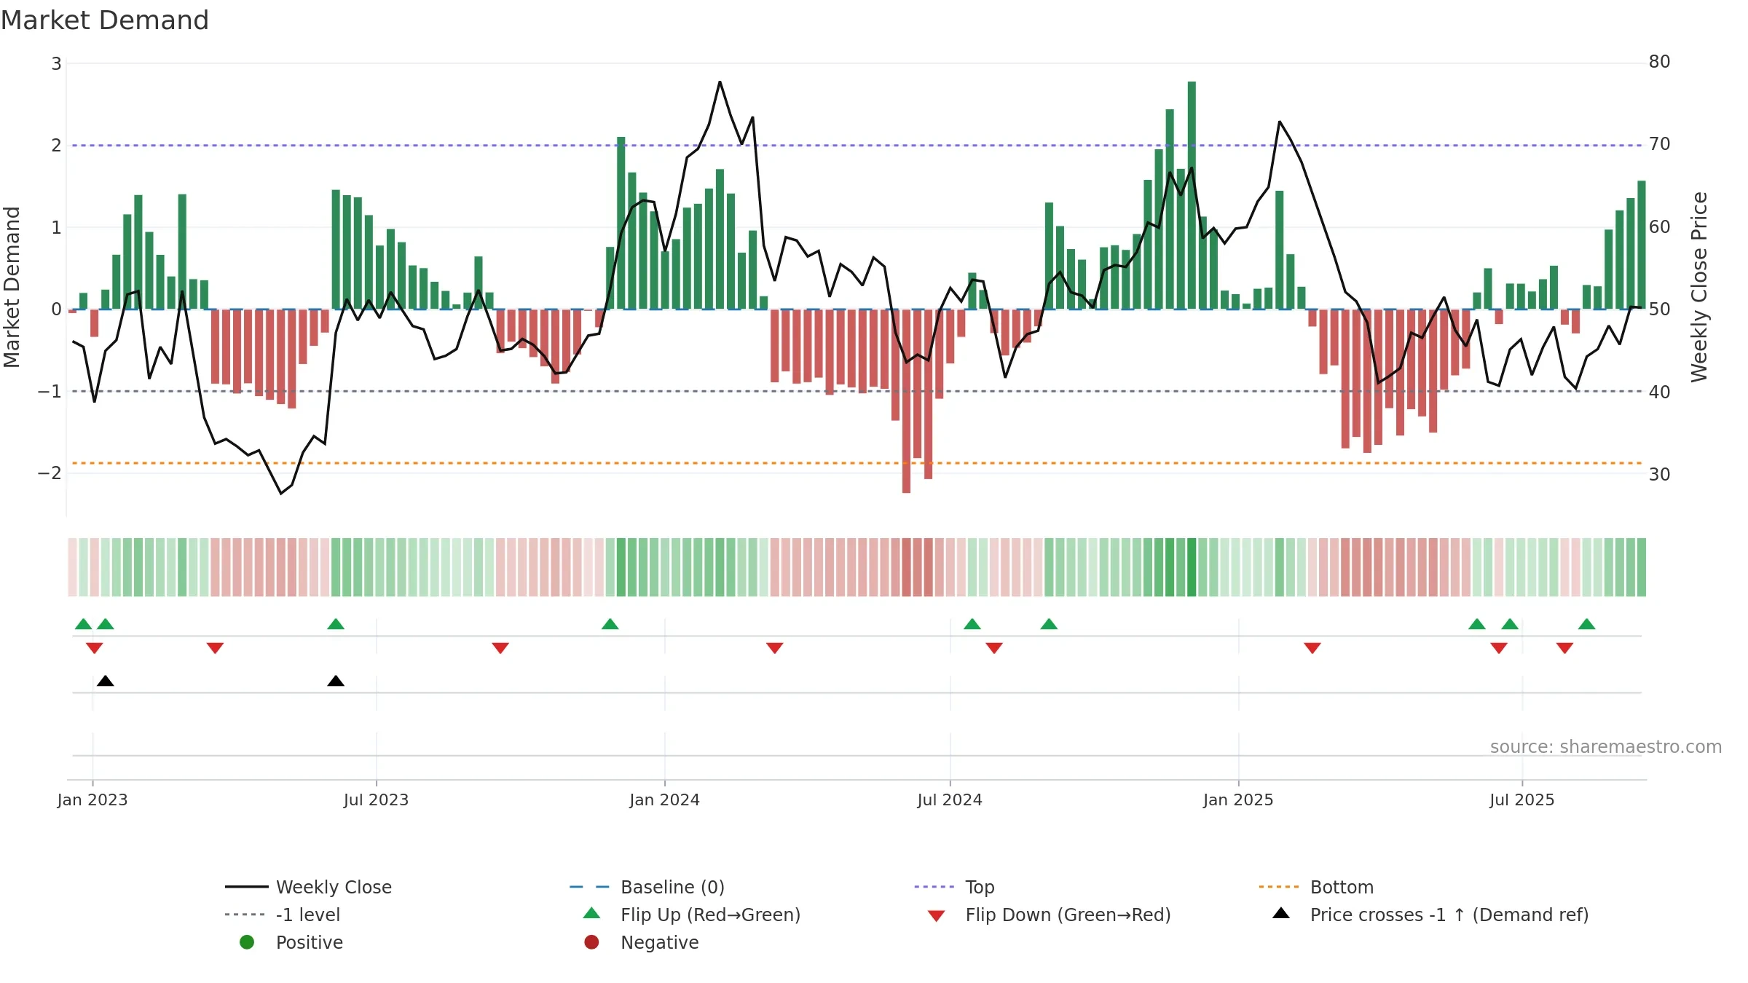The image size is (1748, 983).
Task: Select the black triangle marker before Jul 2023
Action: [x=336, y=681]
